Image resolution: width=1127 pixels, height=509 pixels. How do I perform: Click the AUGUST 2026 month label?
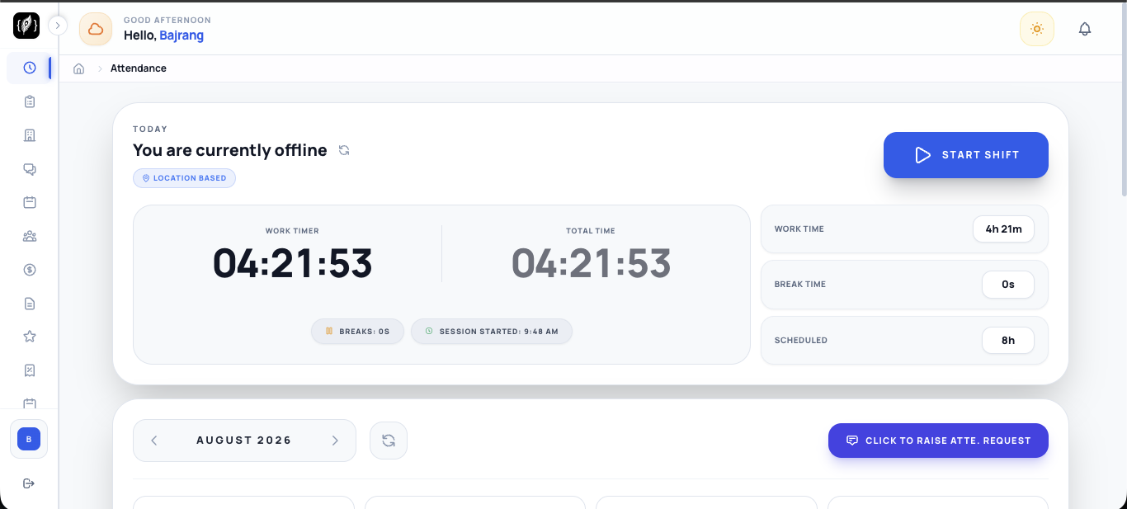tap(244, 441)
